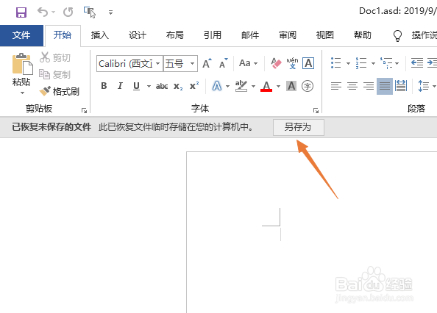Open the 剪贴板 clipboard dialog launcher
Viewport: 437px width, 313px height.
pos(84,110)
